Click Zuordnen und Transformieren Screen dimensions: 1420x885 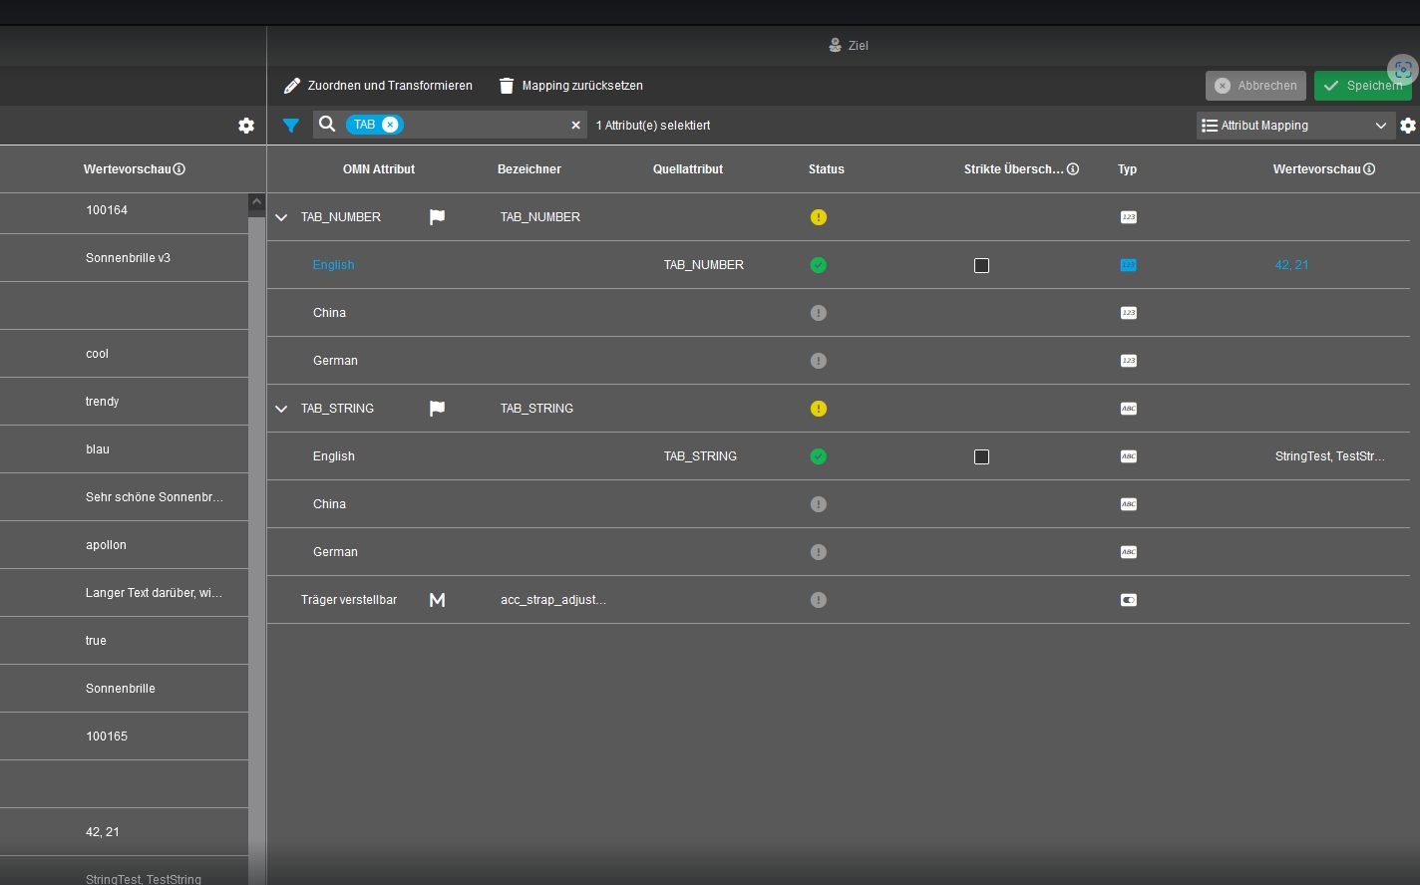click(378, 86)
